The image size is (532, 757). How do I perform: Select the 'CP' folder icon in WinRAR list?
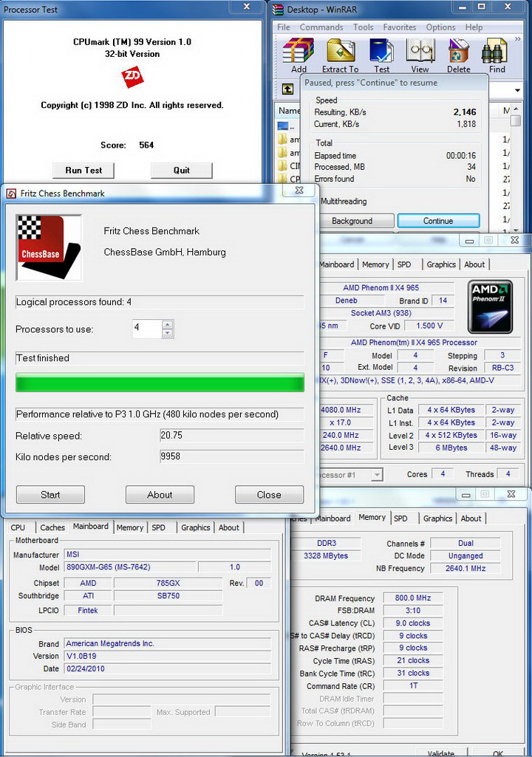[283, 179]
